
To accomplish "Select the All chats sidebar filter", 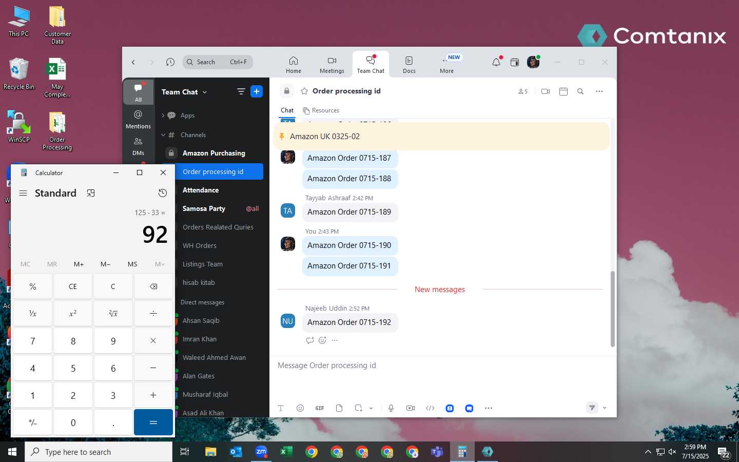I will [138, 92].
